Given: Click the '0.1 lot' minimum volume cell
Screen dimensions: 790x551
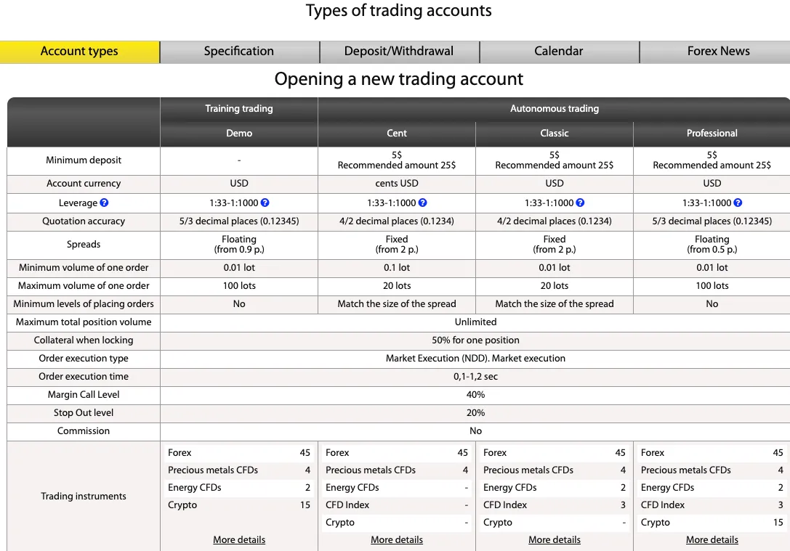Looking at the screenshot, I should [x=397, y=268].
